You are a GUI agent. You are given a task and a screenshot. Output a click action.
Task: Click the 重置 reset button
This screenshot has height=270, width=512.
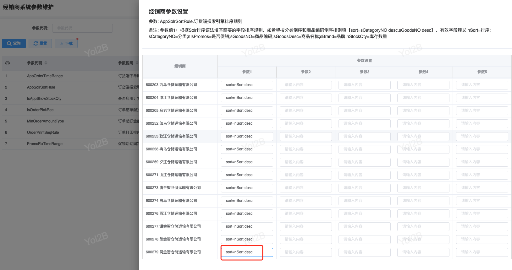(40, 44)
